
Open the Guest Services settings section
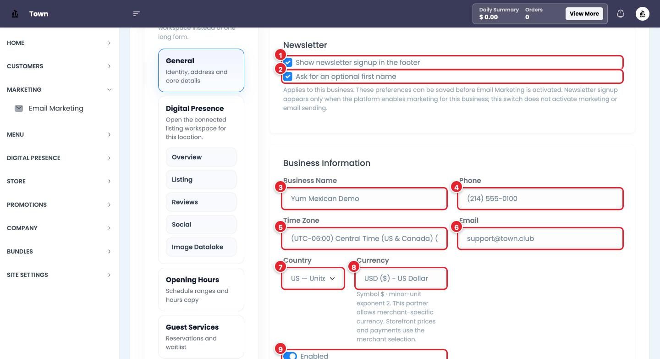[x=201, y=337]
